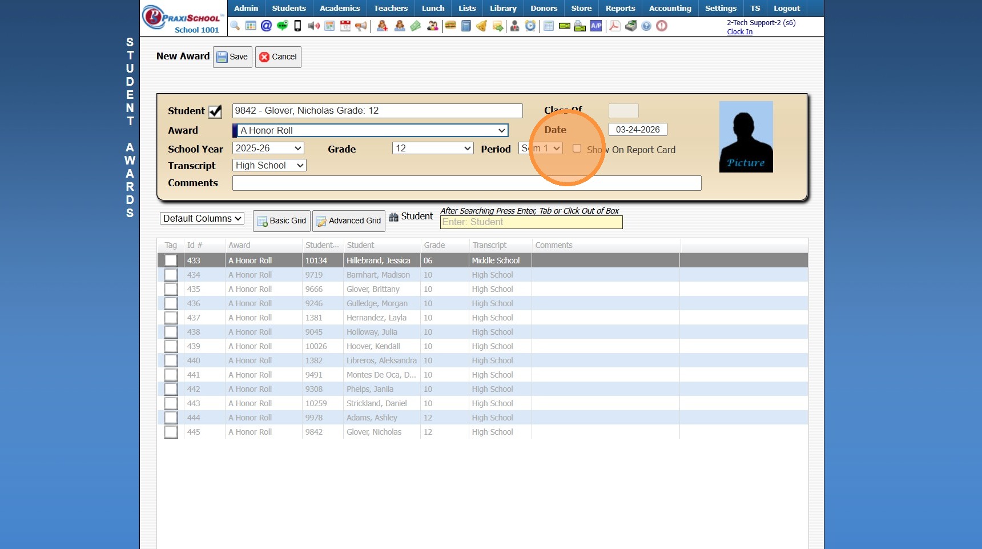Click the megaphone announcement icon
The height and width of the screenshot is (549, 982).
[x=361, y=26]
